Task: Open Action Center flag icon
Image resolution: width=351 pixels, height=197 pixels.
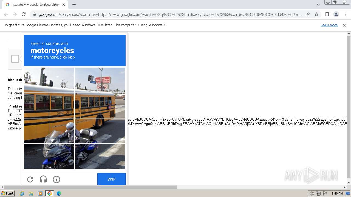Action: [x=325, y=193]
